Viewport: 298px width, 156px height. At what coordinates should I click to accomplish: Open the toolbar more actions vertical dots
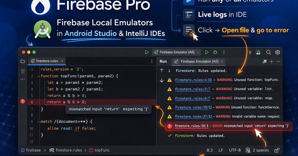(x=224, y=52)
